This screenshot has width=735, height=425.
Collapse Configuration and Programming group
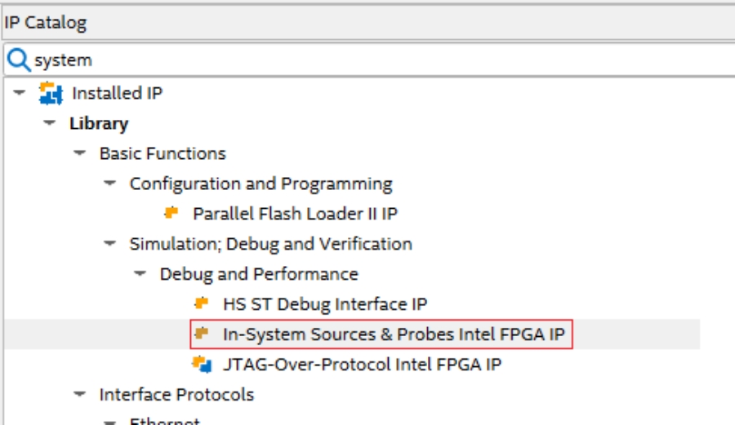(x=110, y=184)
